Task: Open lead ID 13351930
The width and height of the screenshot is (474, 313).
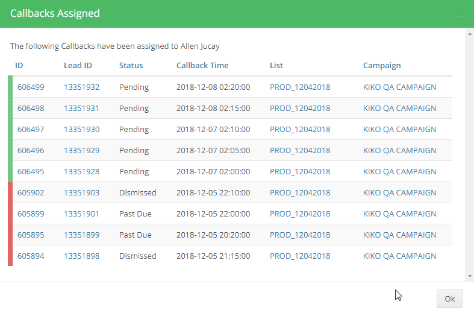Action: click(82, 130)
